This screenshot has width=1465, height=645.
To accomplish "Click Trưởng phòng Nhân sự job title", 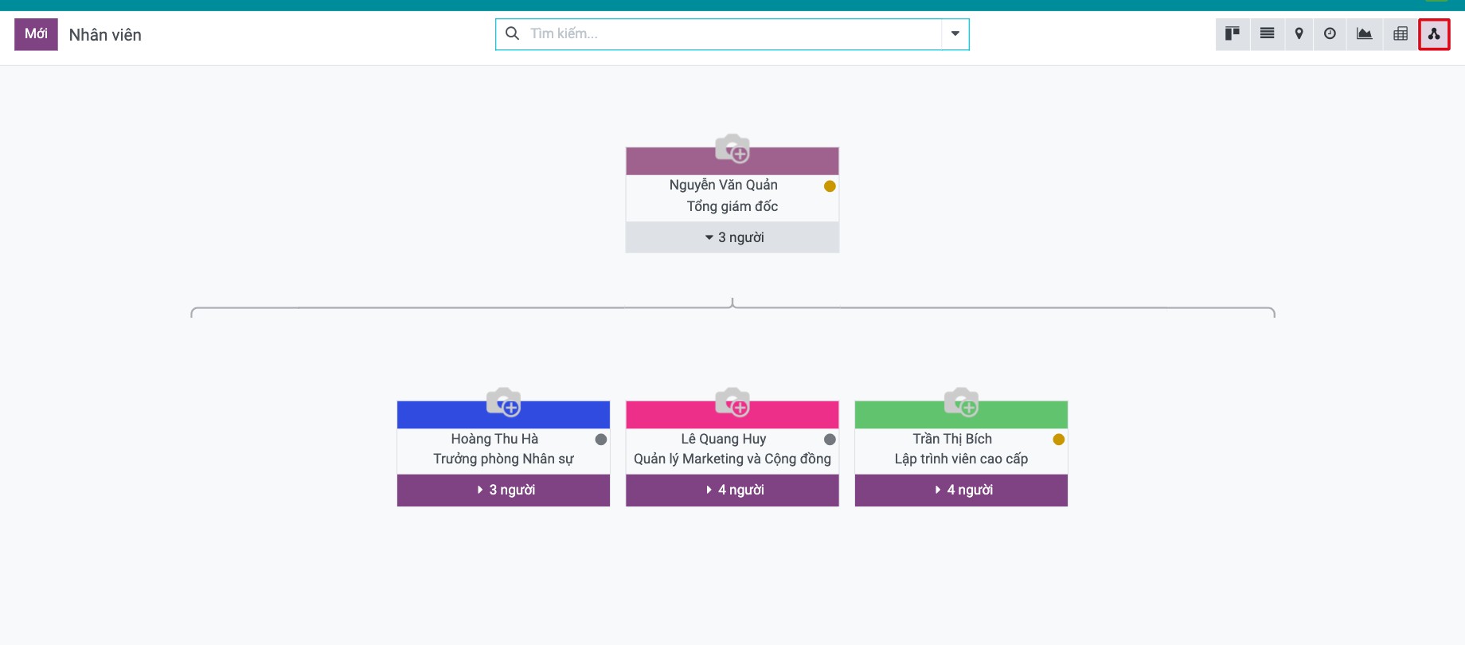I will 504,459.
